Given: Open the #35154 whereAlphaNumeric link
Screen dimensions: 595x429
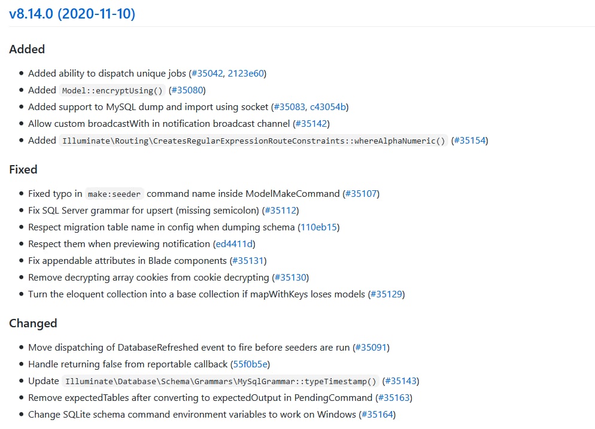Looking at the screenshot, I should [469, 141].
